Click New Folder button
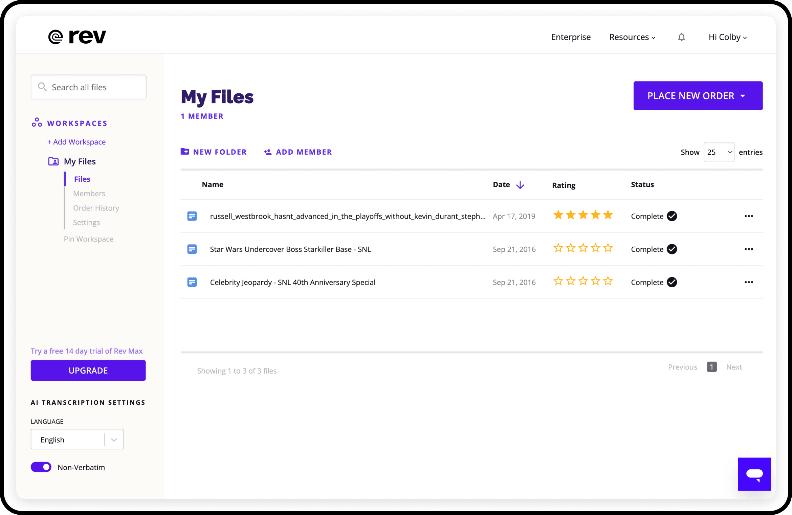 tap(214, 152)
